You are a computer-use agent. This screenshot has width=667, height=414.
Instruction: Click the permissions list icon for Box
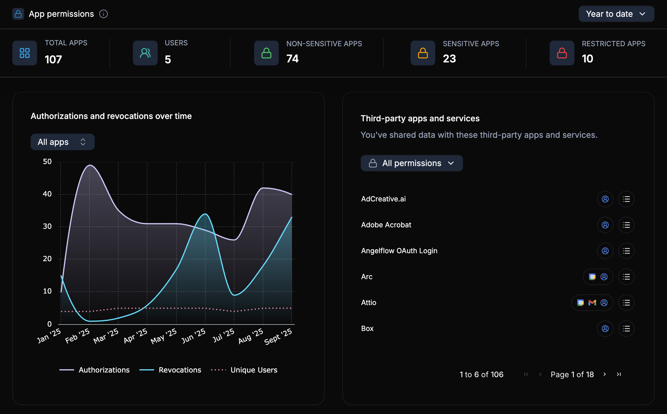(626, 329)
